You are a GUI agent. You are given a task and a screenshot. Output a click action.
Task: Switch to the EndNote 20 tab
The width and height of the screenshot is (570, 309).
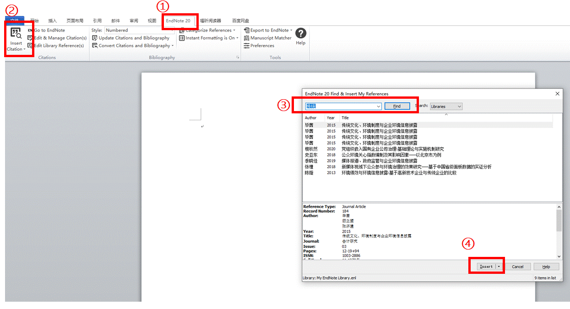(178, 21)
